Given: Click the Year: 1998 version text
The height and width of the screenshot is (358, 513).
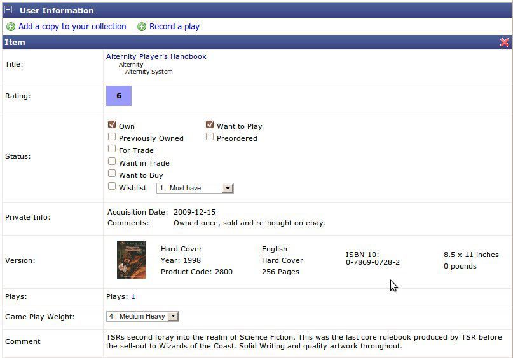Looking at the screenshot, I should point(181,260).
